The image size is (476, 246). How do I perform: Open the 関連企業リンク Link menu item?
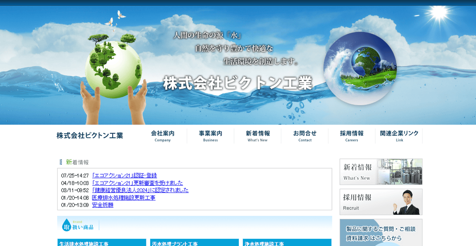399,136
